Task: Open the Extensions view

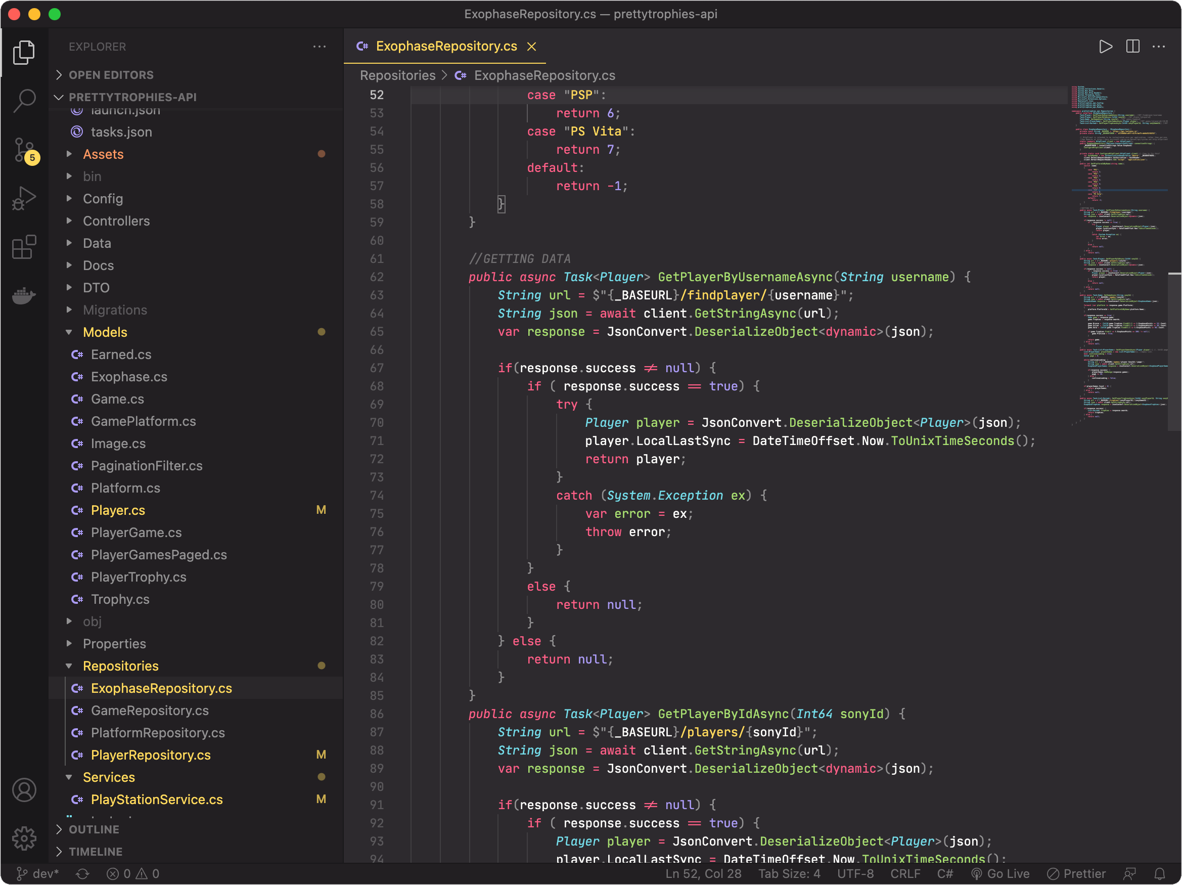Action: point(24,247)
